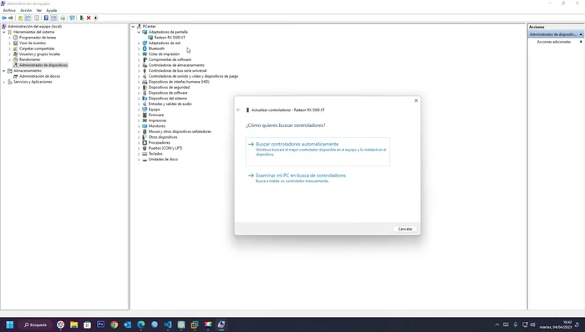
Task: Show hidden tray icons chevron
Action: tap(497, 324)
